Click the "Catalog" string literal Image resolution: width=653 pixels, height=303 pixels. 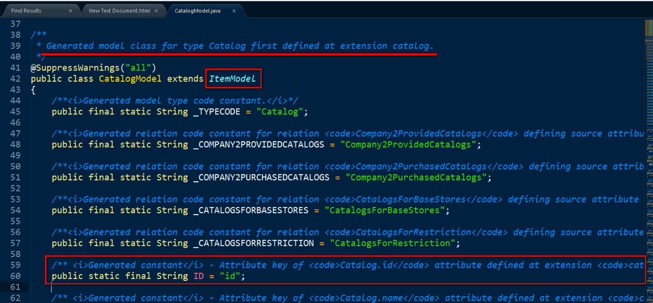pos(280,112)
